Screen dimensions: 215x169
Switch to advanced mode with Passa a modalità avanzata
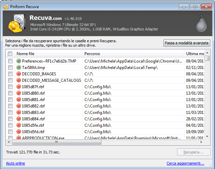tap(187, 43)
